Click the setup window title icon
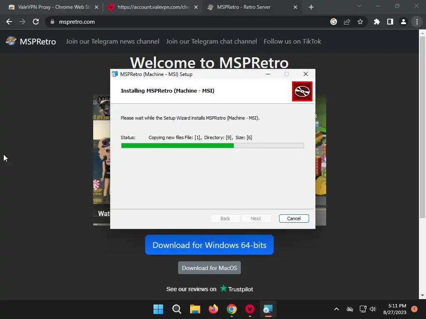The height and width of the screenshot is (319, 426). point(115,74)
